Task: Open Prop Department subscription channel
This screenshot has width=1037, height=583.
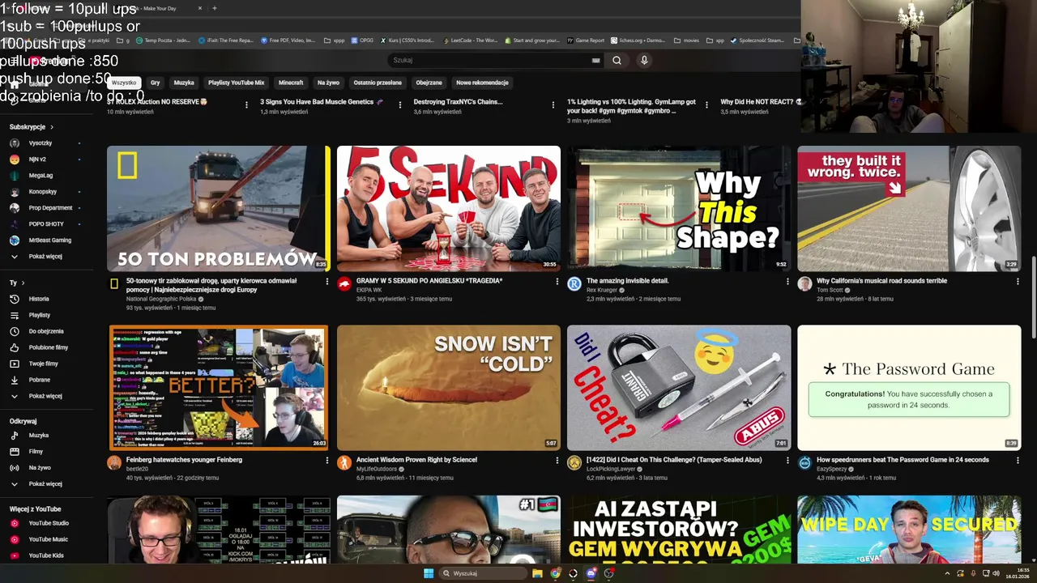Action: 50,208
